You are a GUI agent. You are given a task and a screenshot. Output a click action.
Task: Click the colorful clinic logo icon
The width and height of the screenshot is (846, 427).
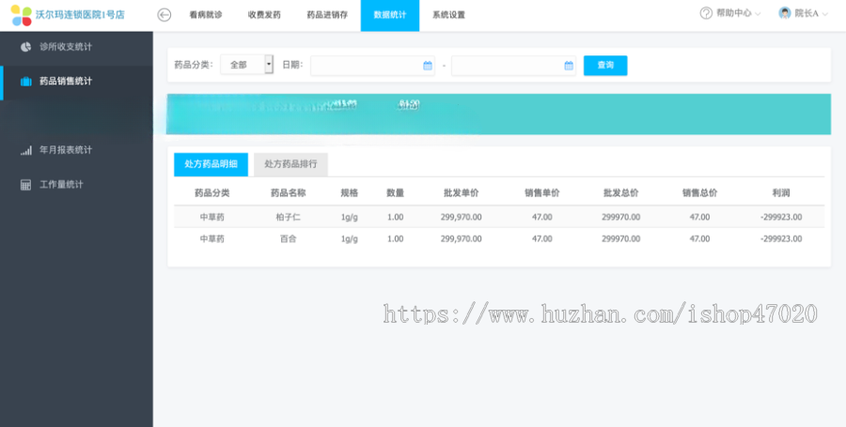tap(21, 15)
